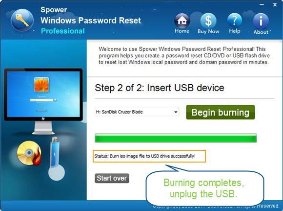283x211 pixels.
Task: Click the green burn progress bar
Action: point(176,138)
